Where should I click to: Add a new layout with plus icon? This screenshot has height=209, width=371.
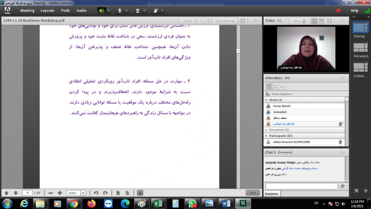click(366, 190)
